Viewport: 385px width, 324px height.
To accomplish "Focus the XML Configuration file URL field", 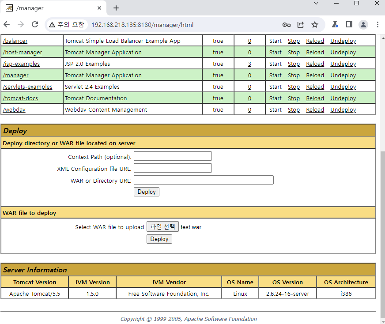I will [173, 168].
